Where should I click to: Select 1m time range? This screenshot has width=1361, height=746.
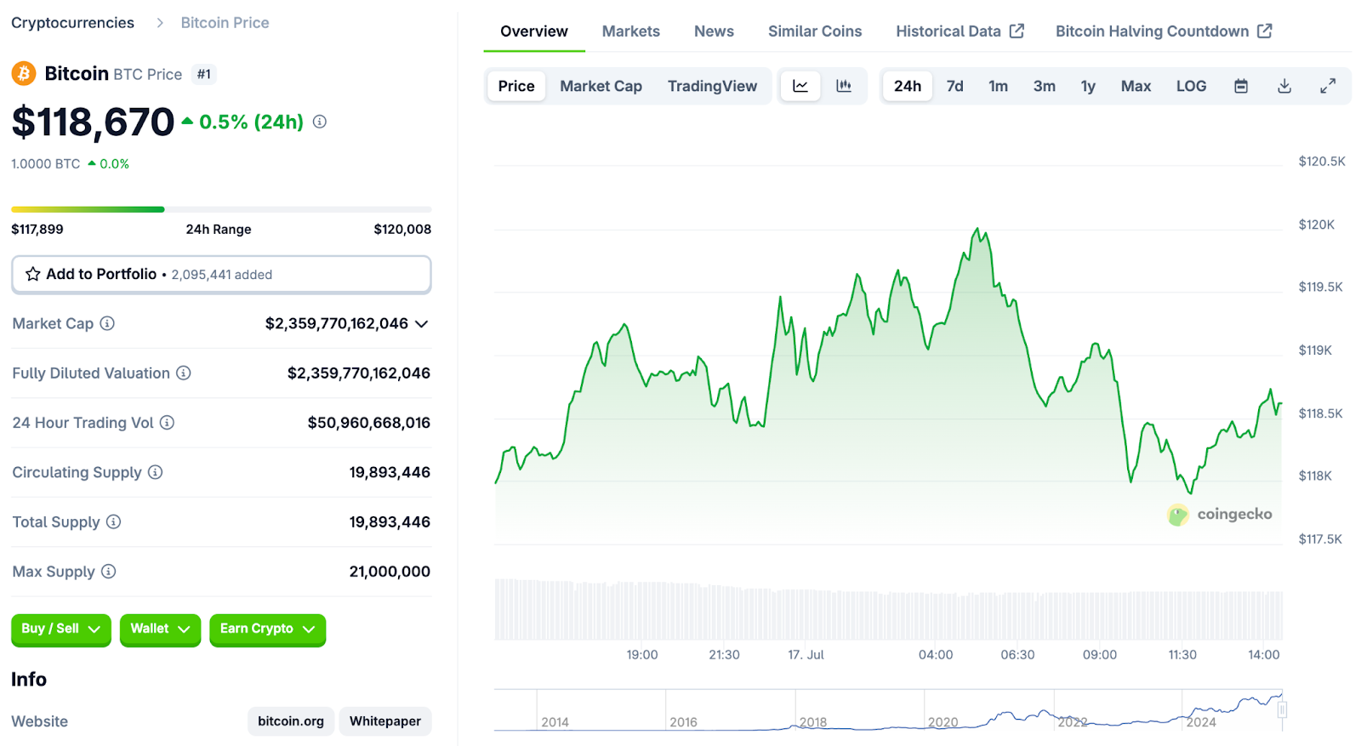(x=999, y=86)
